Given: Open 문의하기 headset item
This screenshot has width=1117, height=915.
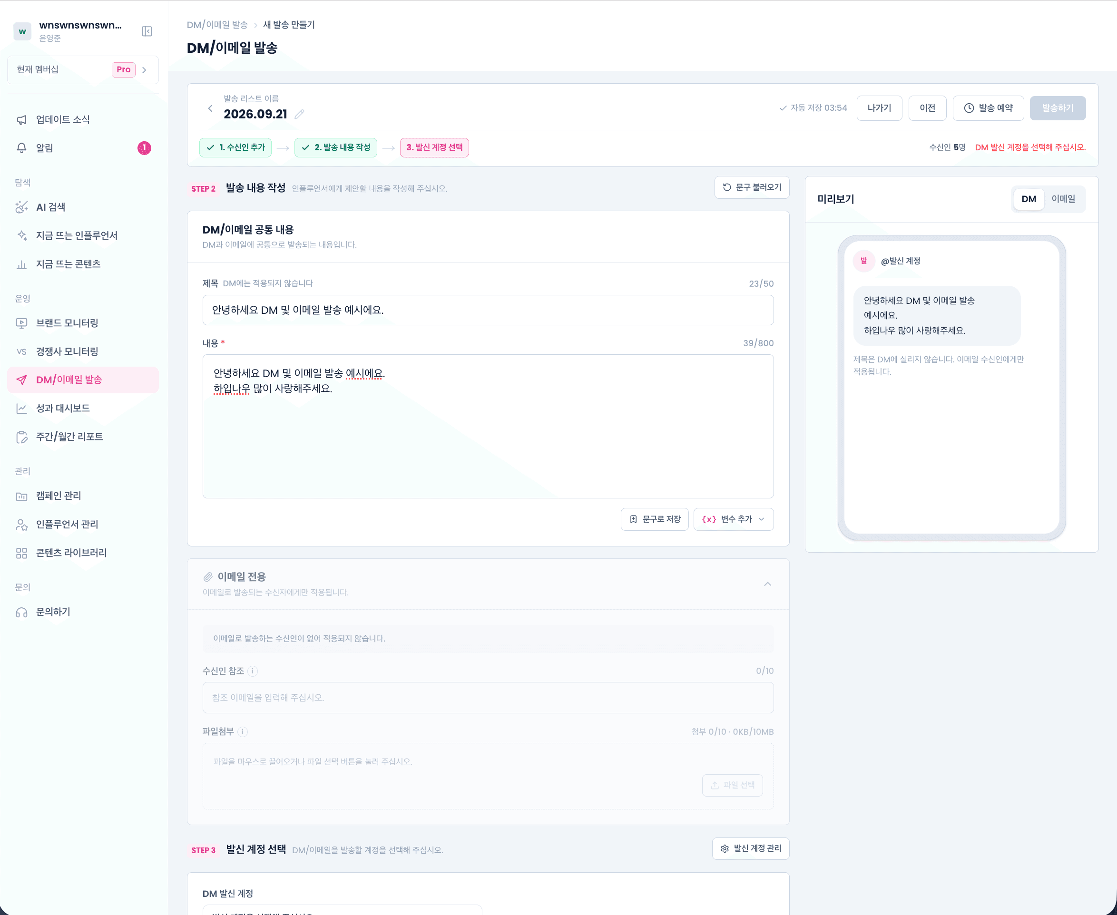Looking at the screenshot, I should point(83,612).
